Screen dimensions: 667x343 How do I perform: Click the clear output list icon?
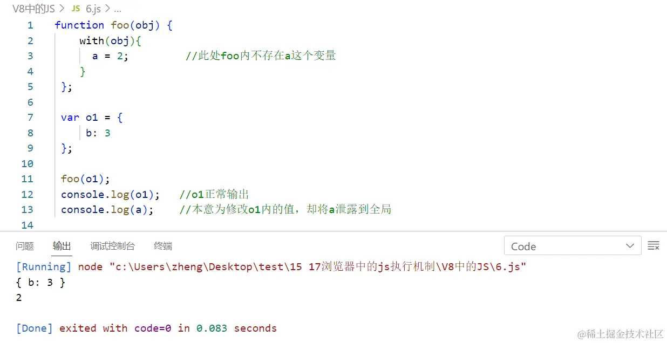click(654, 246)
